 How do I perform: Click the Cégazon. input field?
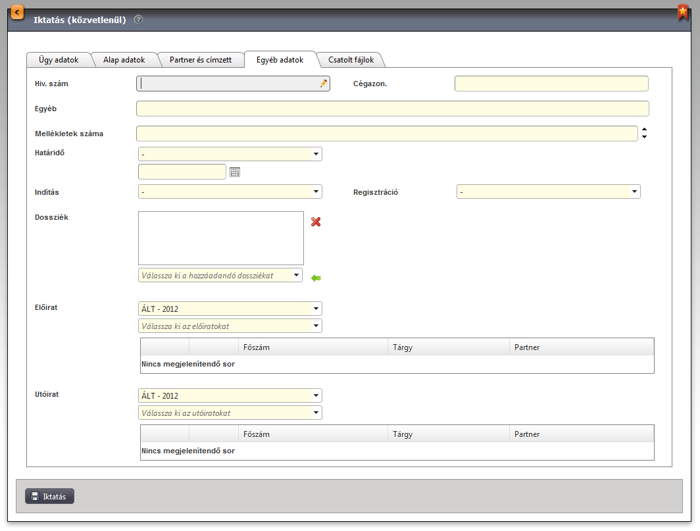point(551,84)
